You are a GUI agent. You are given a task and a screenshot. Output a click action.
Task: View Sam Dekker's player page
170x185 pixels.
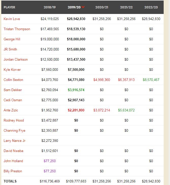(13, 90)
